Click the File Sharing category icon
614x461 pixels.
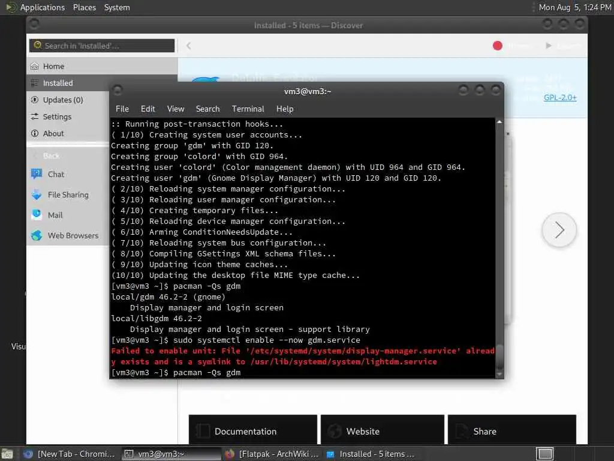(37, 194)
